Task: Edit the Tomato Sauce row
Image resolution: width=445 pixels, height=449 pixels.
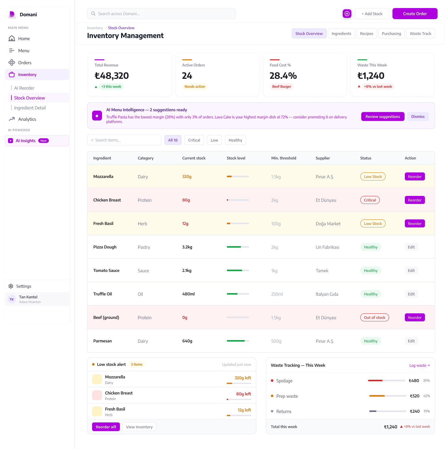Action: coord(411,270)
